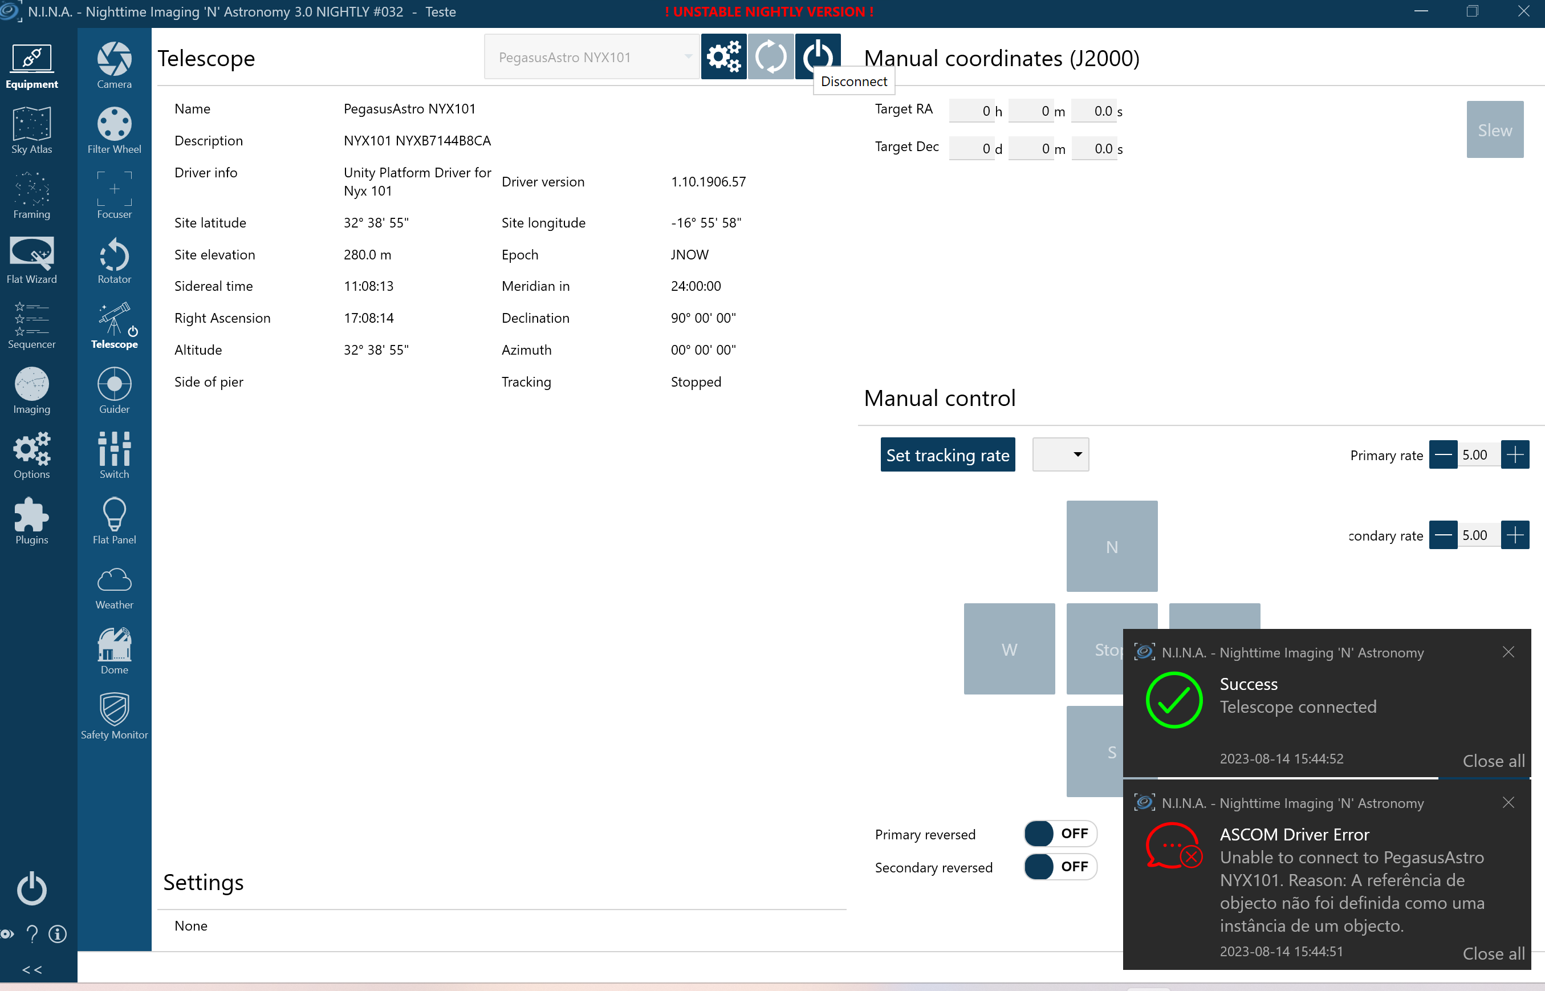Click the Primary rate 5.00 field
Screen dimensions: 1545x991
[x=1479, y=455]
